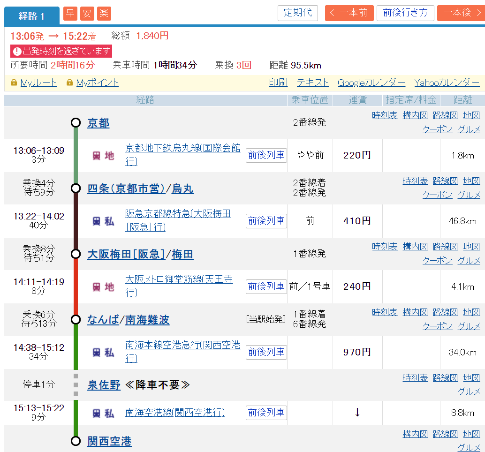Click the 安 (cheapest) route badge
Screen dimensions: 485x452
pyautogui.click(x=87, y=14)
